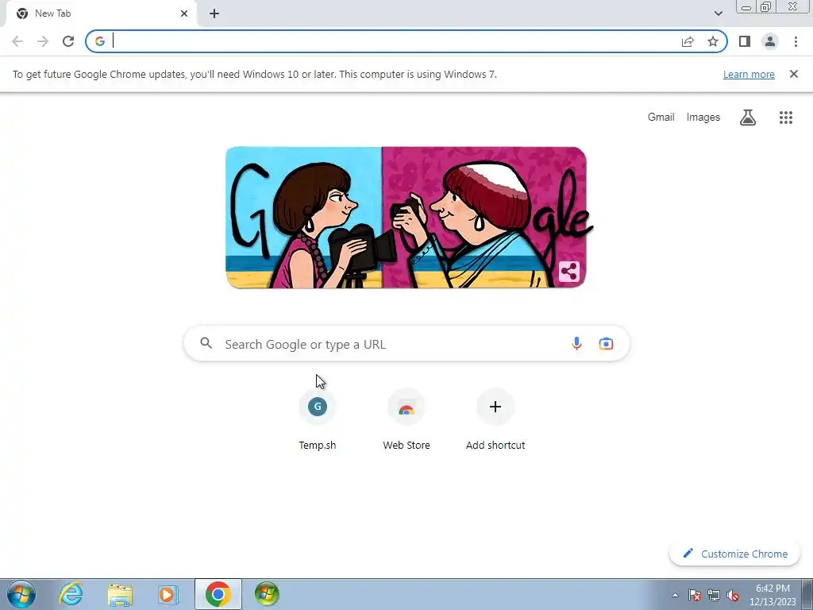Image resolution: width=813 pixels, height=610 pixels.
Task: Share the Google Doodle
Action: (568, 272)
